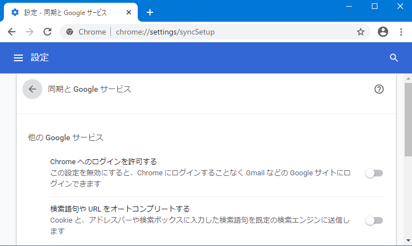Open help for 同期と Google サービス
The image size is (412, 246).
(379, 89)
